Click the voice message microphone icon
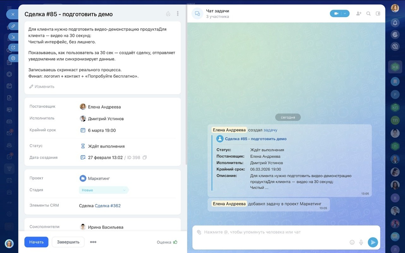405x253 pixels. [361, 242]
